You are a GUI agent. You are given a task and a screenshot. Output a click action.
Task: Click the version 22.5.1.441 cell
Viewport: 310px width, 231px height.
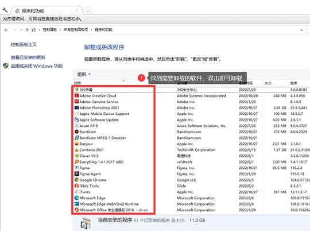coord(299,108)
